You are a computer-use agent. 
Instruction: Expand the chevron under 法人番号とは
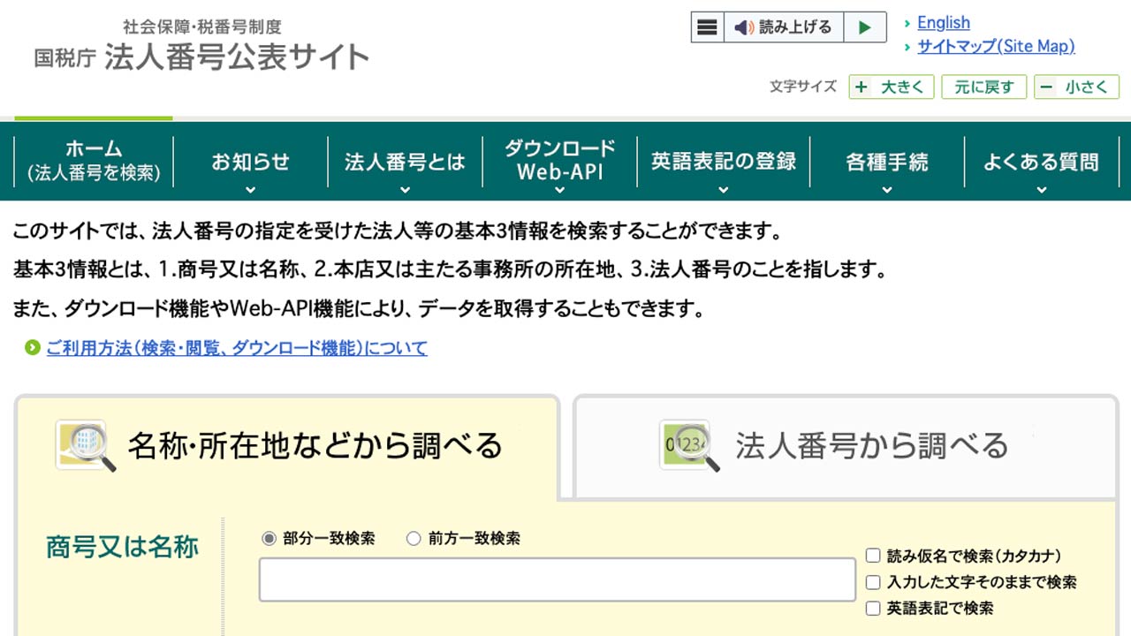(405, 189)
